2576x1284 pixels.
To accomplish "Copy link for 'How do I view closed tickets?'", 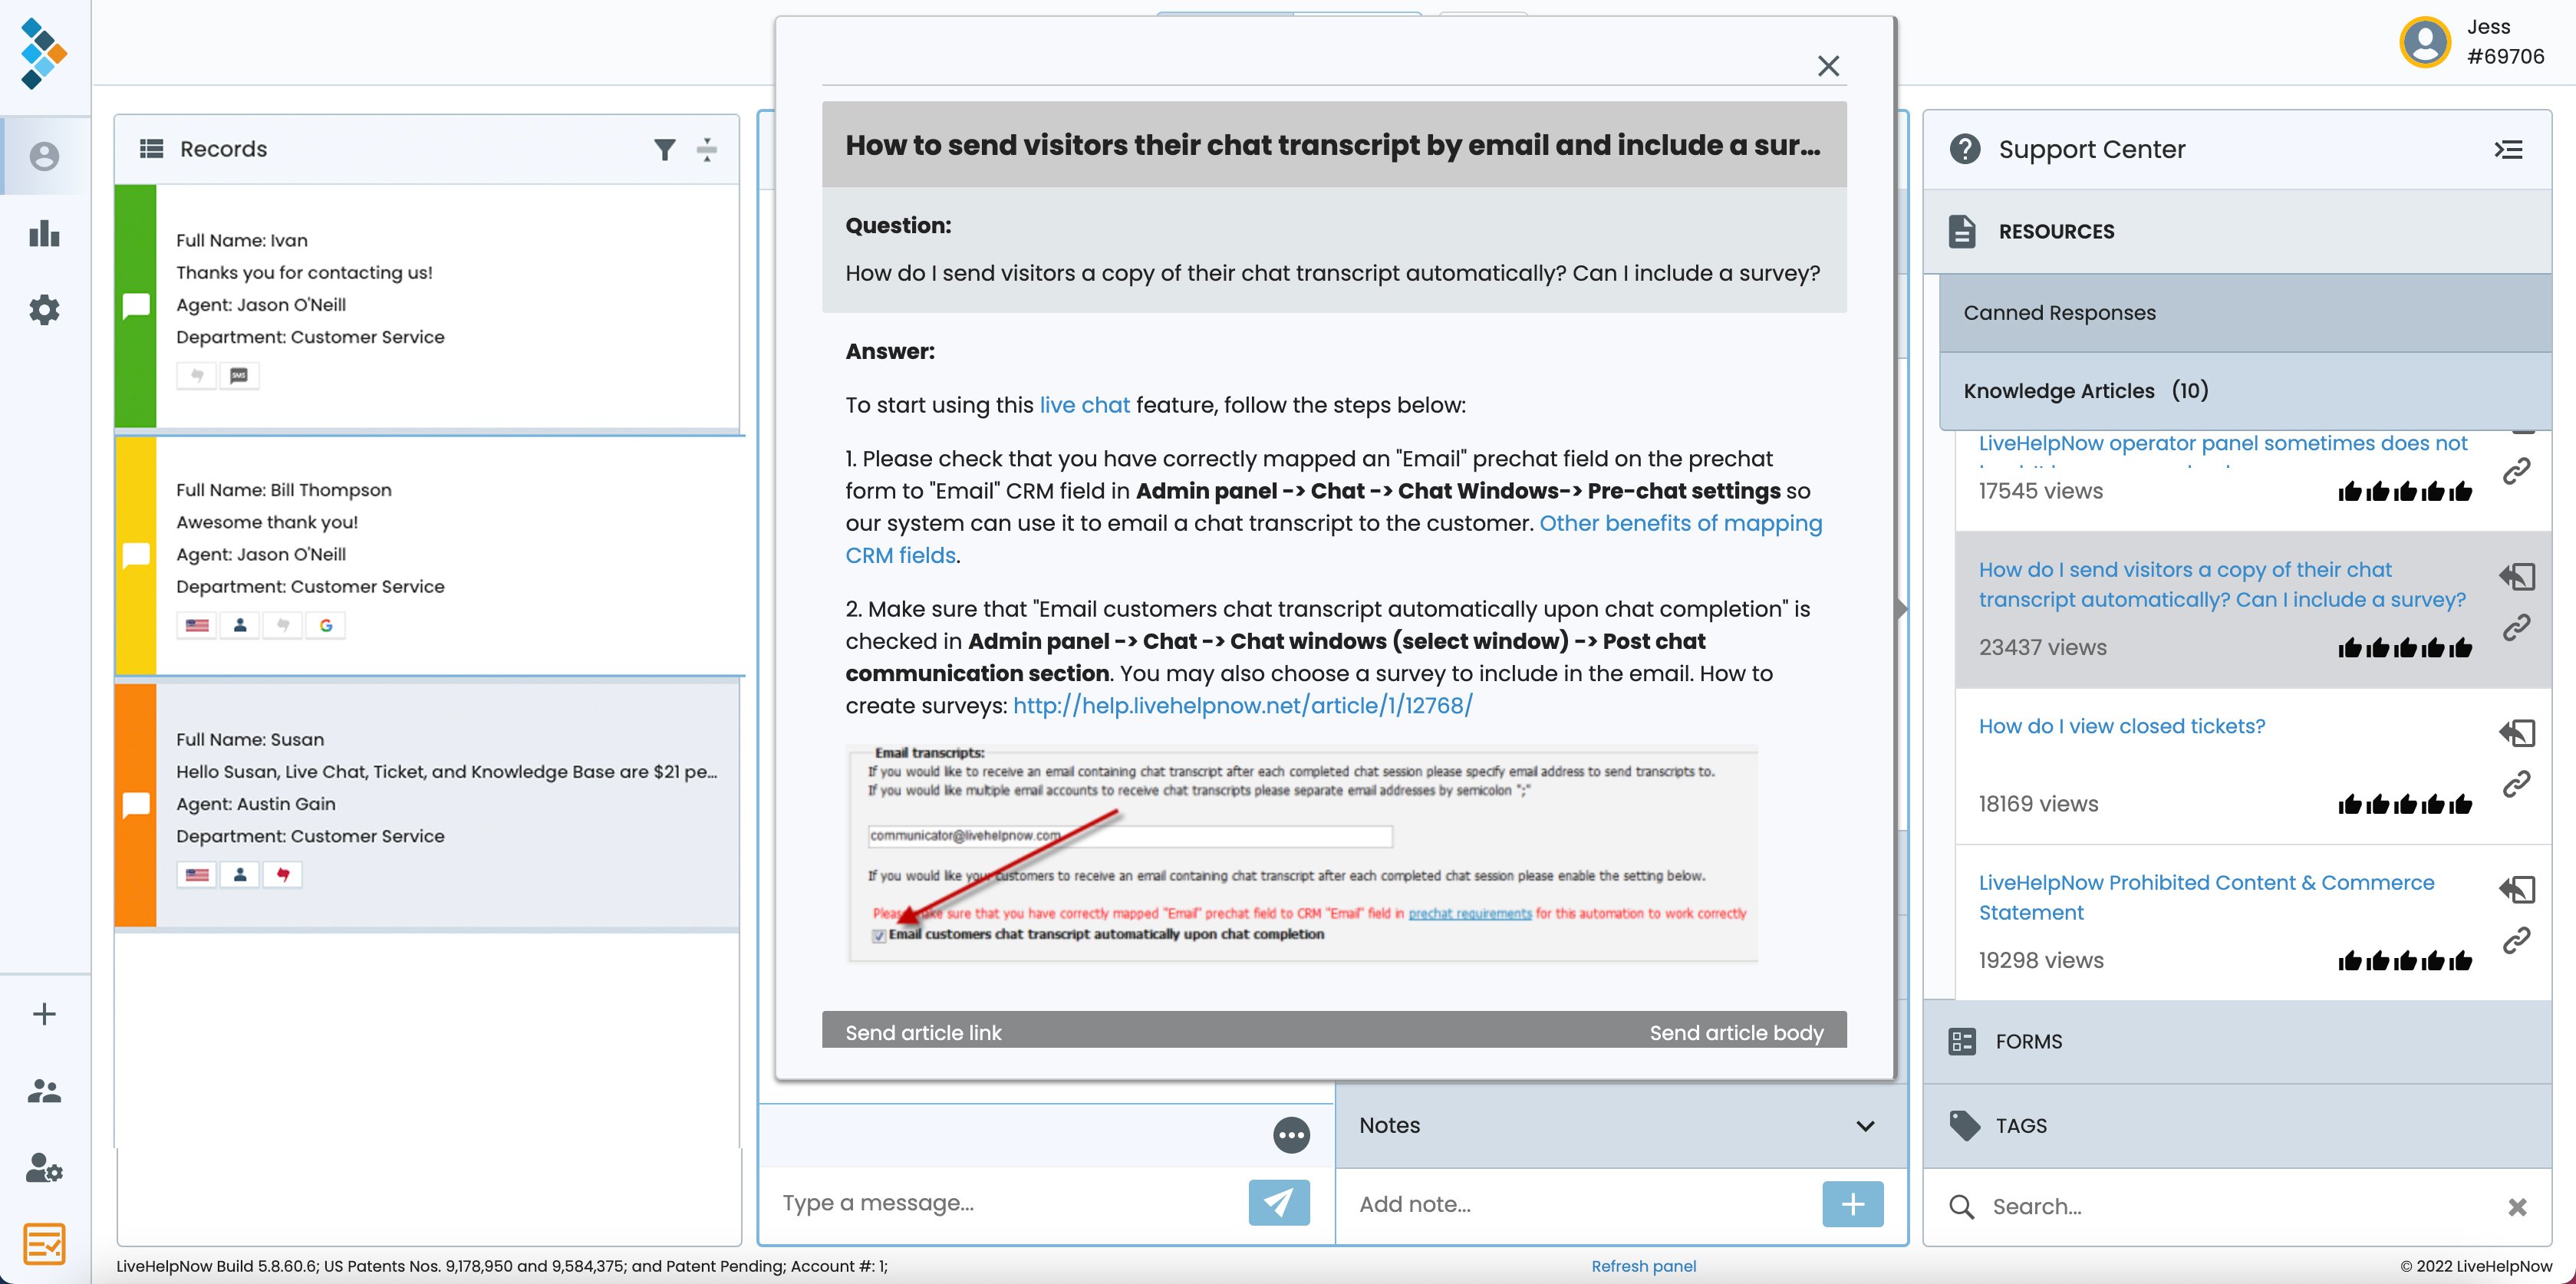I will [x=2516, y=784].
